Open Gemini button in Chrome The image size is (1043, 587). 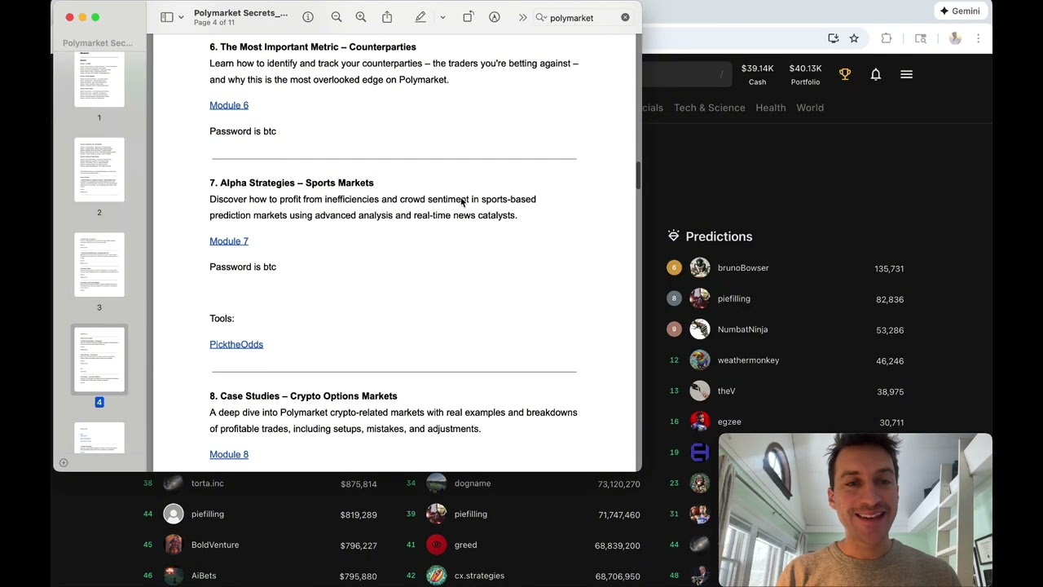[x=960, y=11]
